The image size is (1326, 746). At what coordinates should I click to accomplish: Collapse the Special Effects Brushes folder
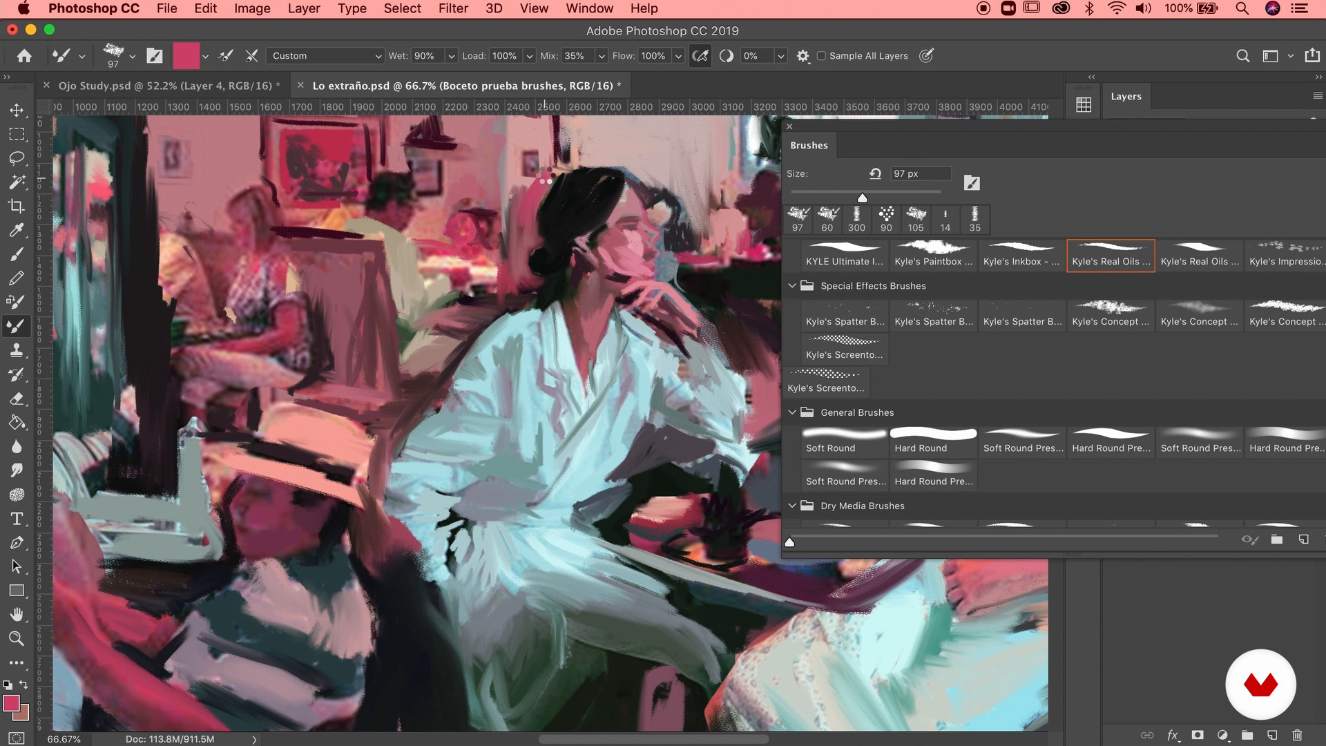[x=792, y=286]
